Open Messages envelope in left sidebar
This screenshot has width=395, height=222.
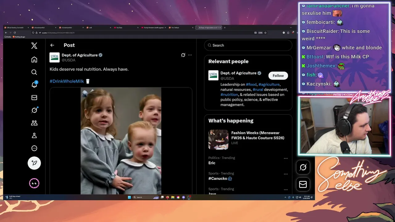34,97
